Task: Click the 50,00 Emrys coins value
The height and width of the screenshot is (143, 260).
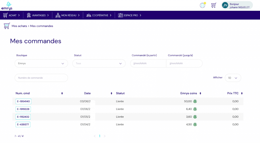Action: coord(188,101)
